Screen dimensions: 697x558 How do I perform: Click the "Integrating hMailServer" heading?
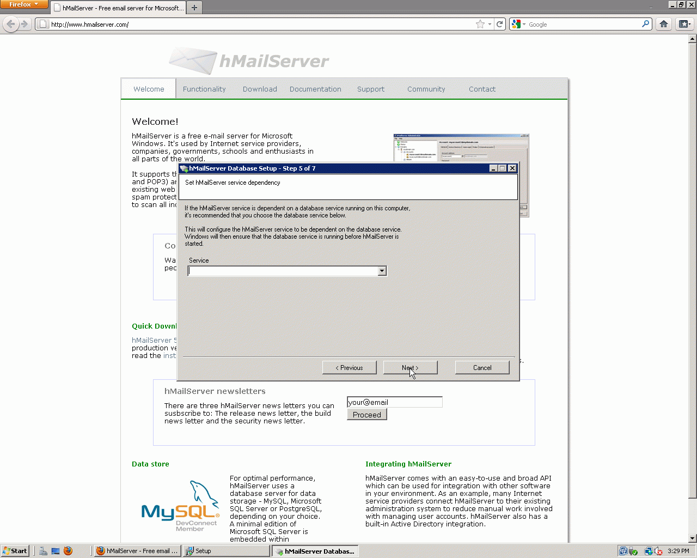pyautogui.click(x=408, y=464)
